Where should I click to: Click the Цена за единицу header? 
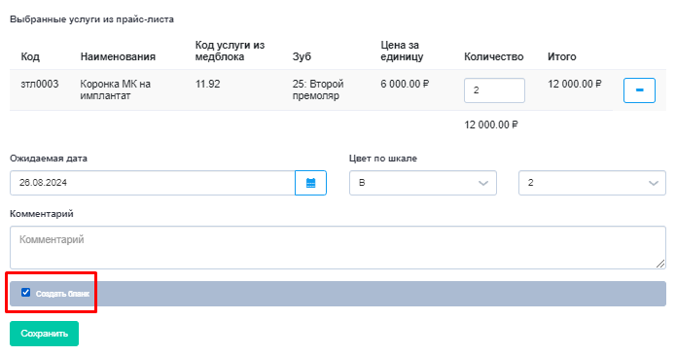402,51
